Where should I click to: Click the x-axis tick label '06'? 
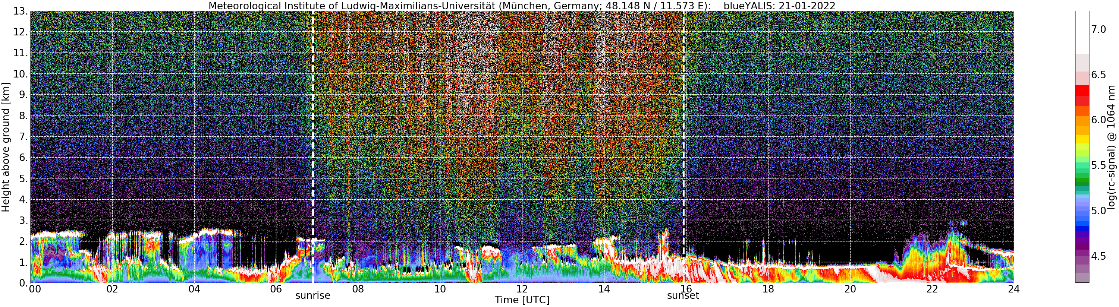(276, 289)
